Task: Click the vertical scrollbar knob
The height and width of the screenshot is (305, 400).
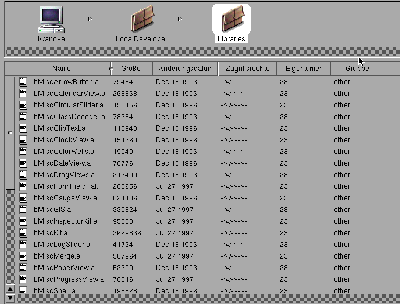Action: tap(10, 132)
